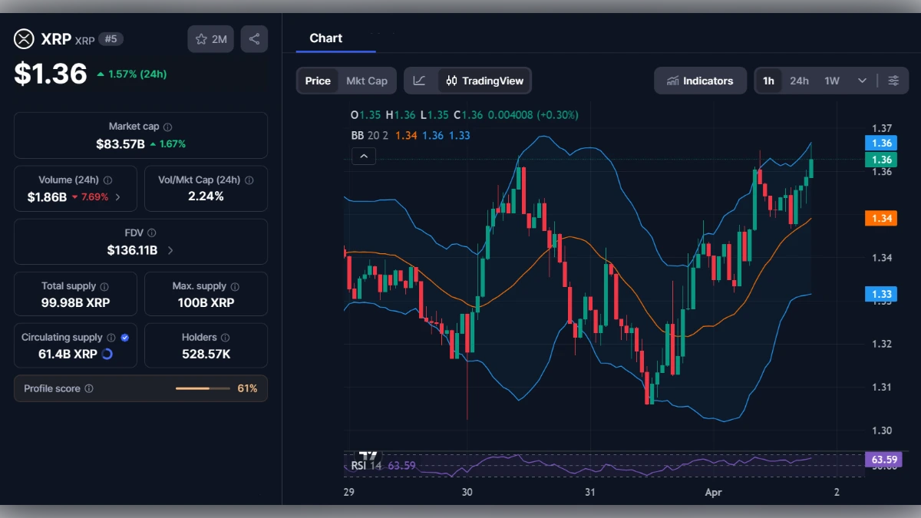Viewport: 921px width, 518px height.
Task: Select the line chart style icon
Action: coord(419,80)
